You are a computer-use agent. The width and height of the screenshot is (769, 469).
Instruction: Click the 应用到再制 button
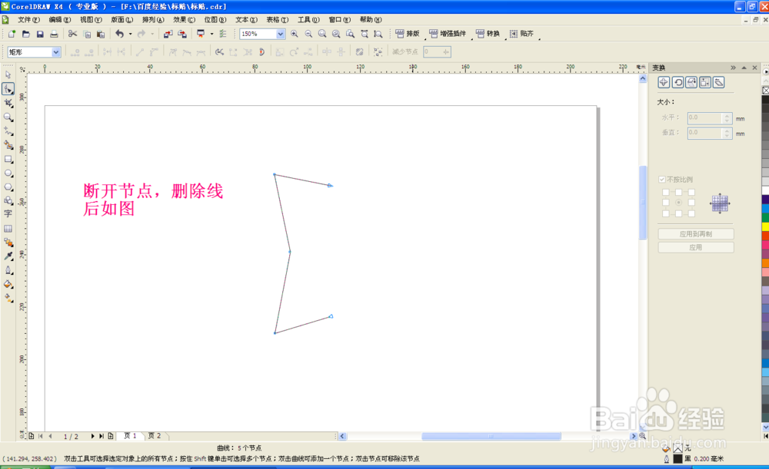[696, 232]
